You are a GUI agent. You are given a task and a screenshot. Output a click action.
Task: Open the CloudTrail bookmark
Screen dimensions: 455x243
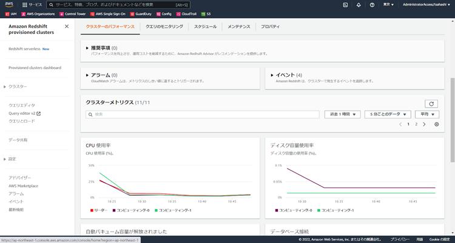(186, 14)
